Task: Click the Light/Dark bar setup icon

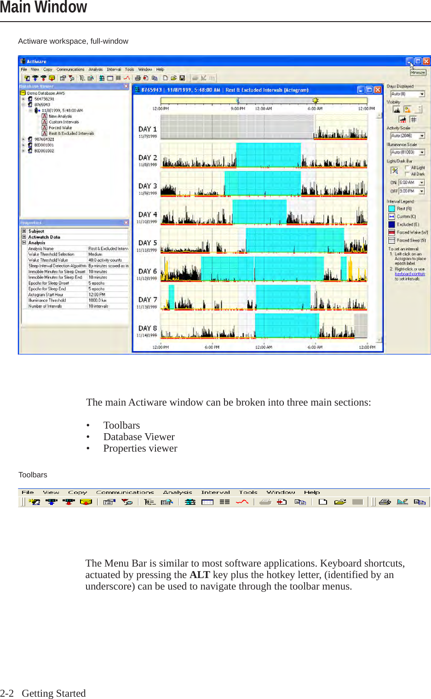Action: pyautogui.click(x=395, y=171)
